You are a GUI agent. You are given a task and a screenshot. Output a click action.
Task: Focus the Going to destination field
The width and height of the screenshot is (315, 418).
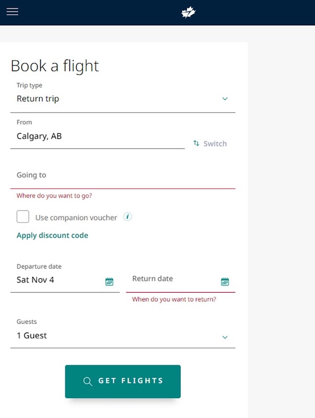pyautogui.click(x=123, y=176)
